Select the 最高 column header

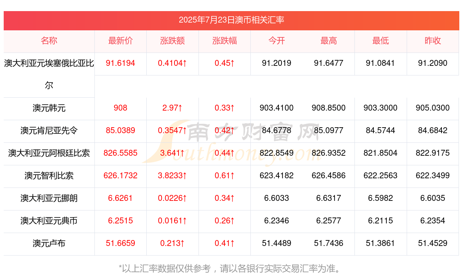[x=329, y=41]
